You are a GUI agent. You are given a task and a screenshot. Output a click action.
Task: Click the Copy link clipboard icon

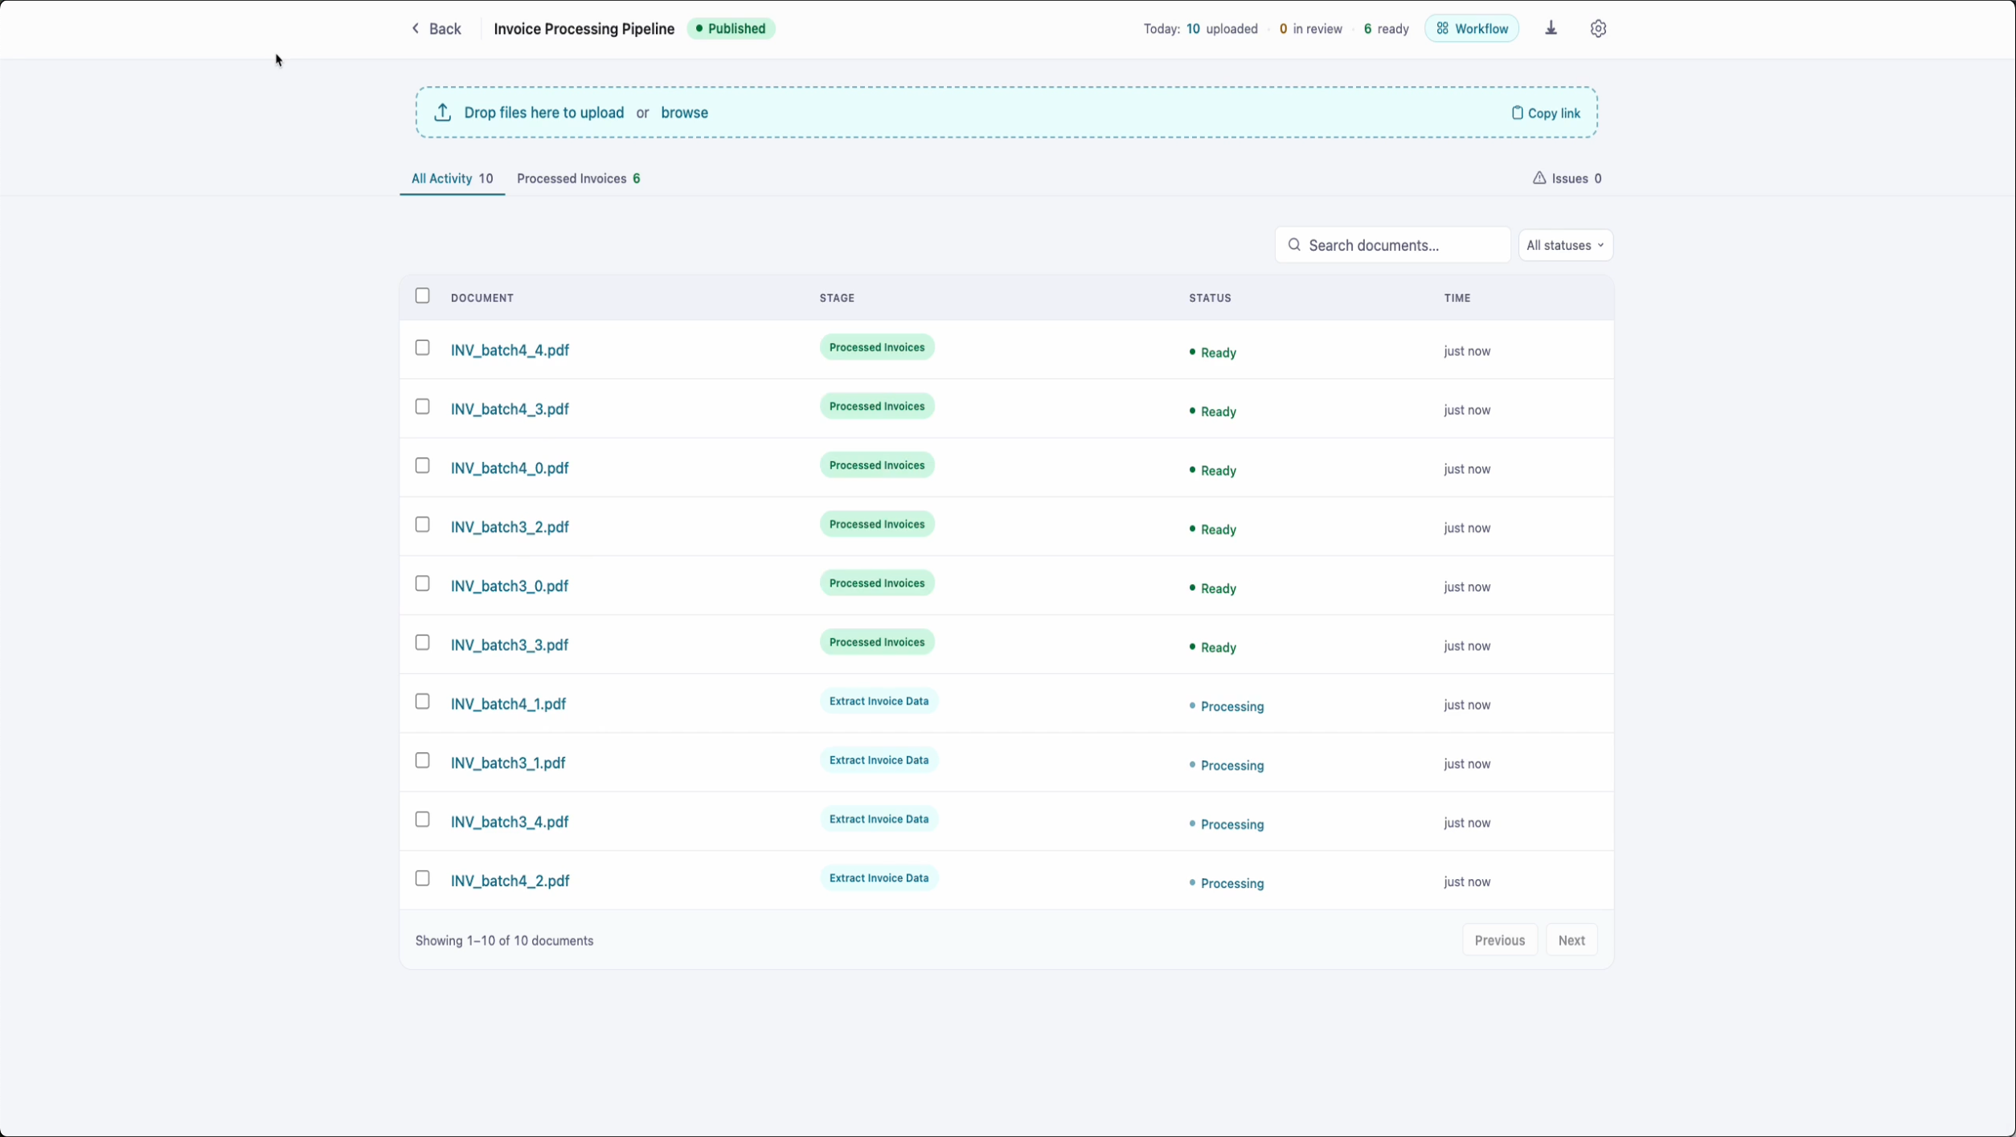coord(1517,112)
